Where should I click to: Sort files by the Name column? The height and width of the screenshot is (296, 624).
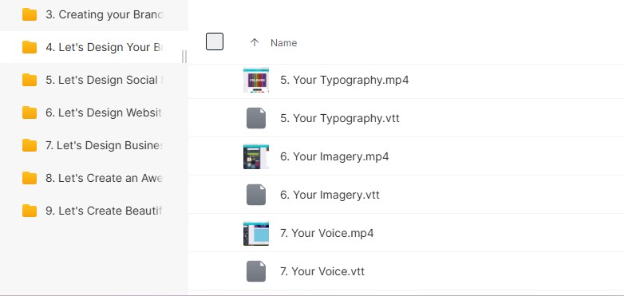pos(284,43)
